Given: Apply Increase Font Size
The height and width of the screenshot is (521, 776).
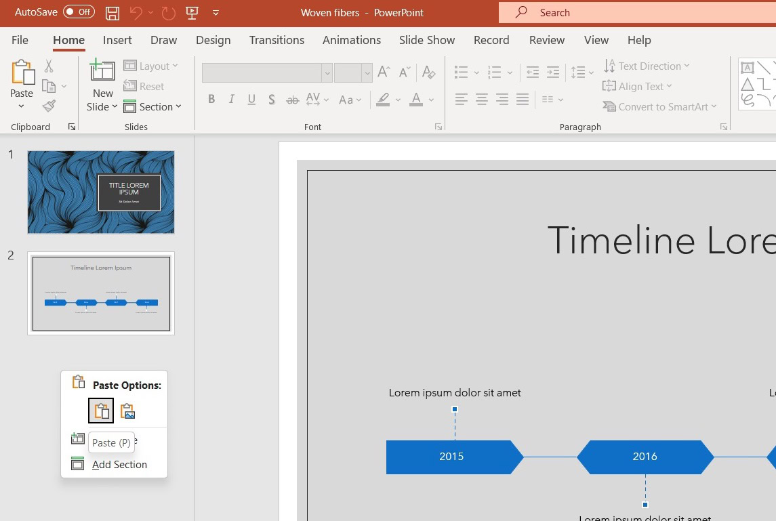Looking at the screenshot, I should [384, 70].
